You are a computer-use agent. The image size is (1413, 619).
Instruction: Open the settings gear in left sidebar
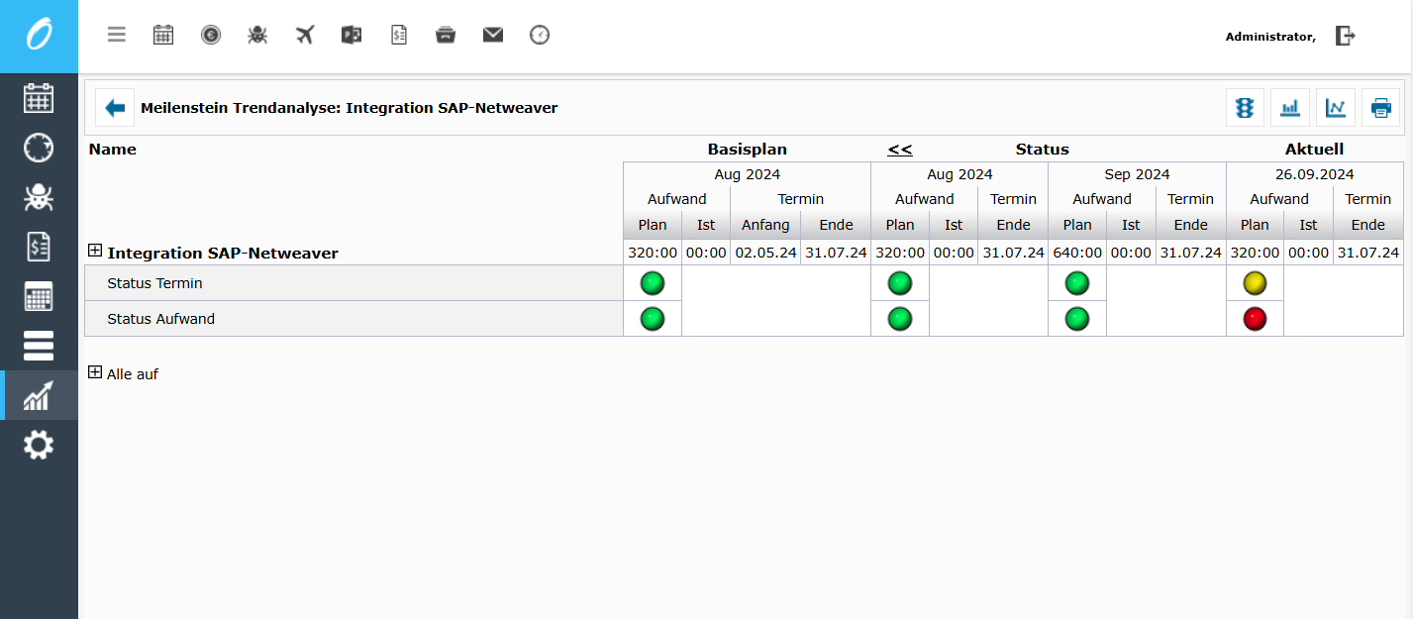39,446
